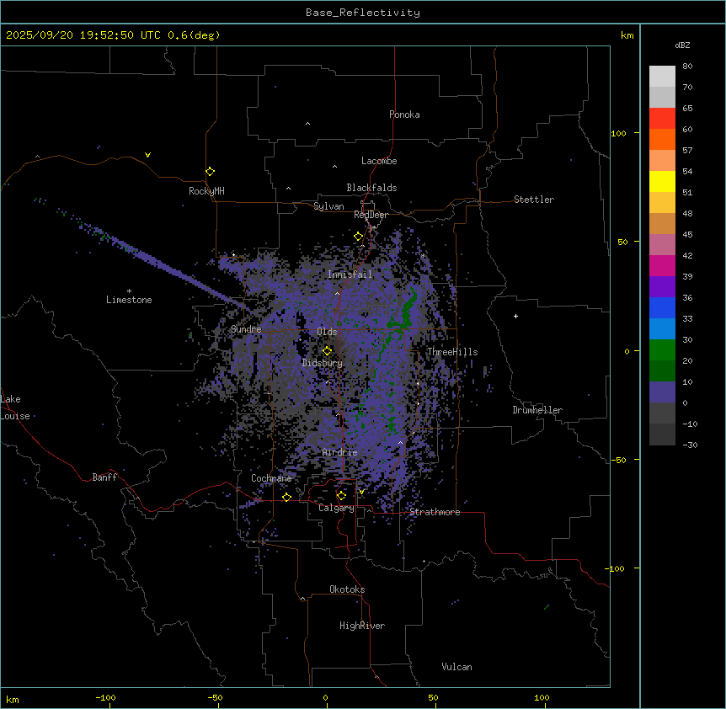Click the red swatch in dBZ legend
The height and width of the screenshot is (709, 726).
pos(662,118)
